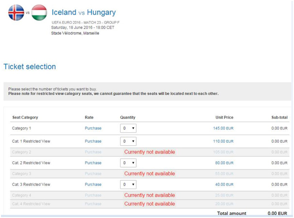Screen dimensions: 294x218
Task: Click the 145.00 EUR unit price
Action: (x=223, y=128)
